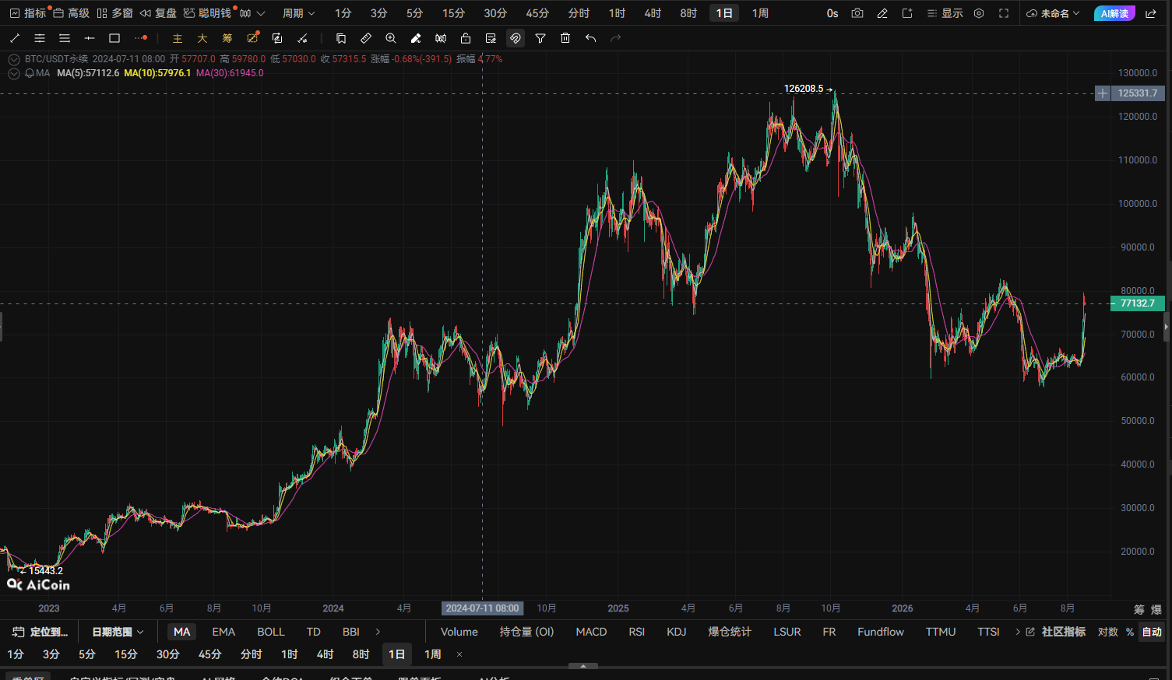Select the trend line drawing tool
Screen dimensions: 1172x680
15,38
